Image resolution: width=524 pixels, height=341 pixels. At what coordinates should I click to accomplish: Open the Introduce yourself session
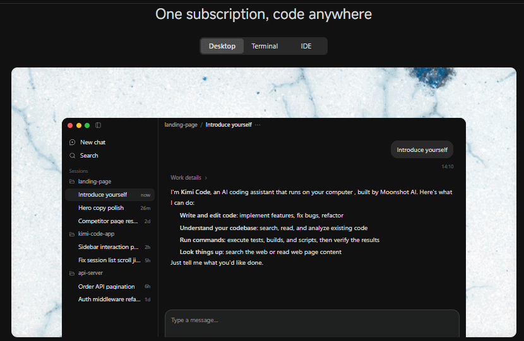(x=110, y=195)
